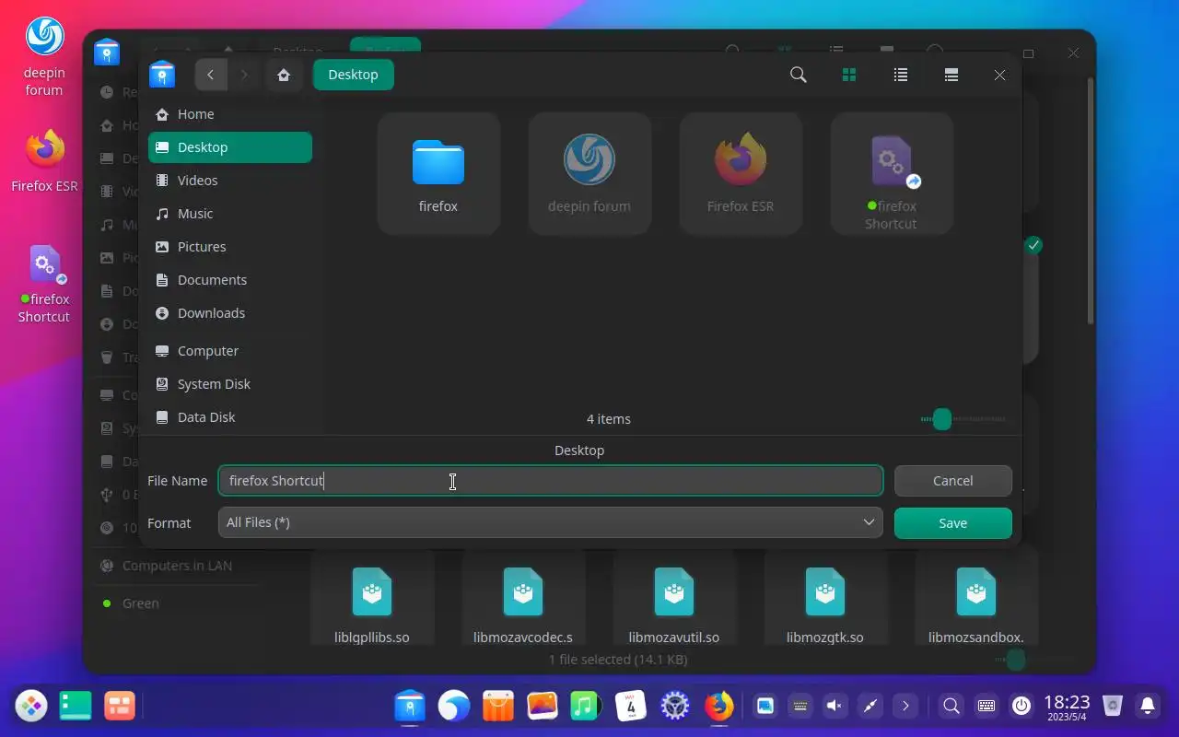Image resolution: width=1179 pixels, height=737 pixels.
Task: Open Music in the sidebar
Action: point(230,214)
